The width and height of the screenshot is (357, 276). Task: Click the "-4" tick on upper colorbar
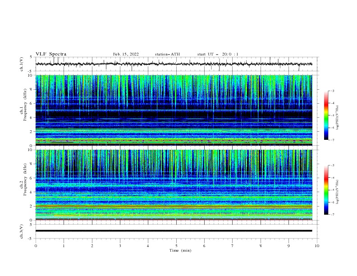[x=333, y=103]
